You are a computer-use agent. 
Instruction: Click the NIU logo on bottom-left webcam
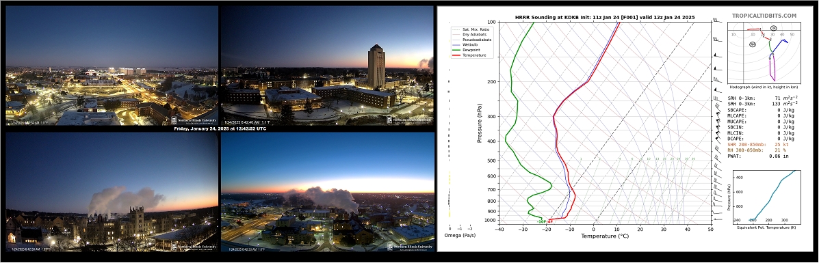(x=194, y=247)
